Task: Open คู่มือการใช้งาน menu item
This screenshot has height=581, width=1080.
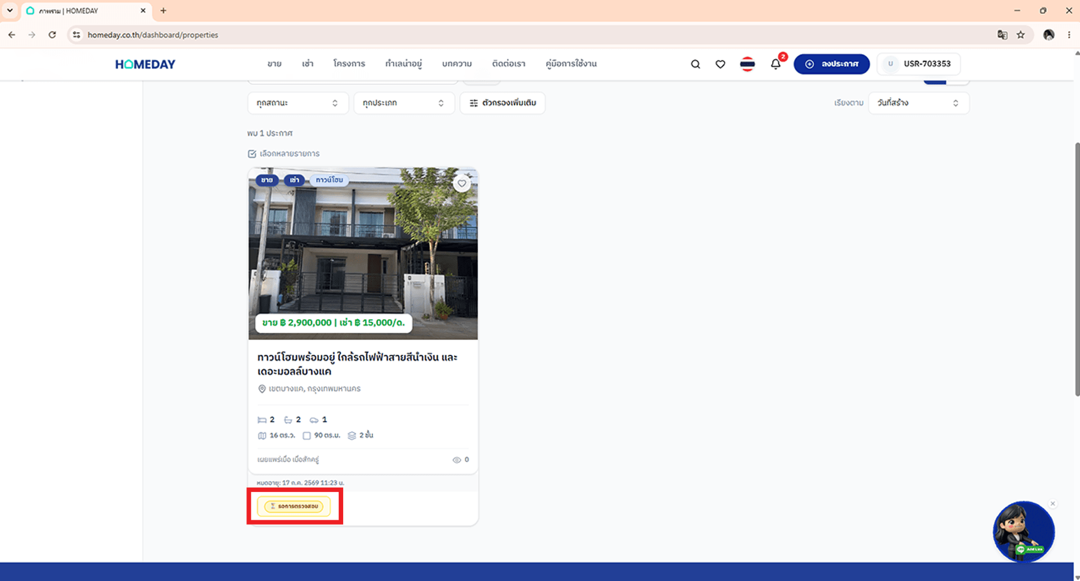Action: pos(571,64)
